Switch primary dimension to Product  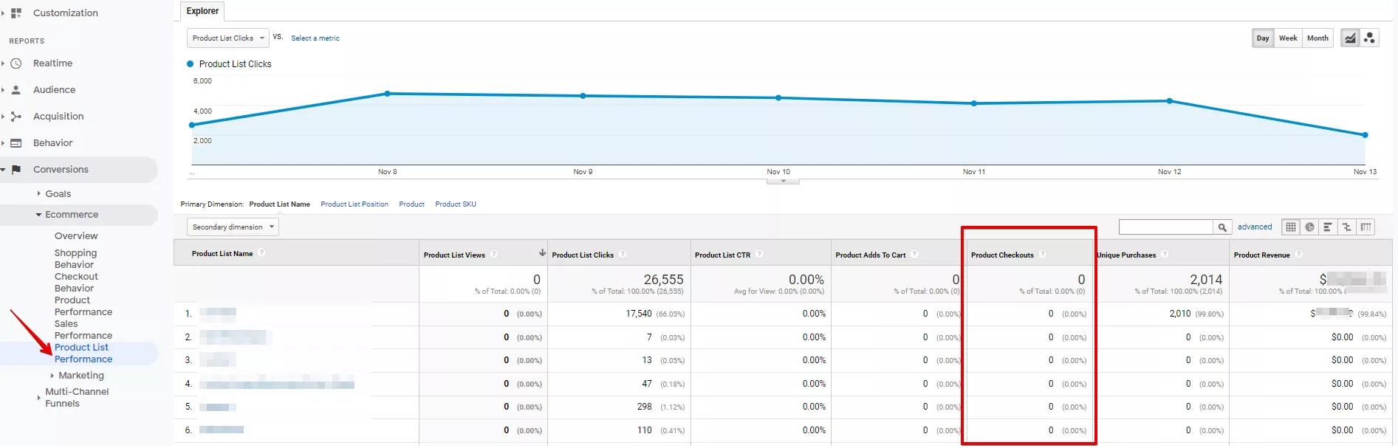point(411,204)
